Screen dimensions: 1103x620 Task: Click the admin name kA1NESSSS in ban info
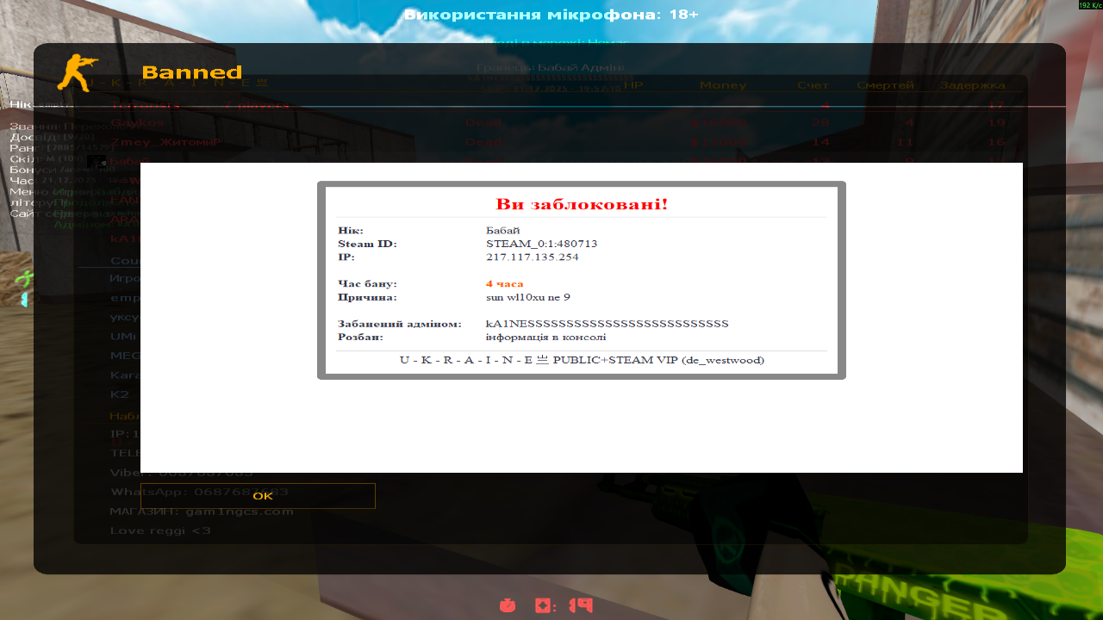click(607, 324)
